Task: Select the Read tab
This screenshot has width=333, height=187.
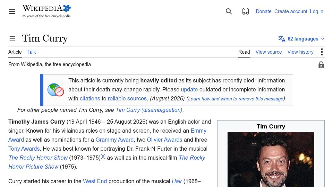Action: 244,52
